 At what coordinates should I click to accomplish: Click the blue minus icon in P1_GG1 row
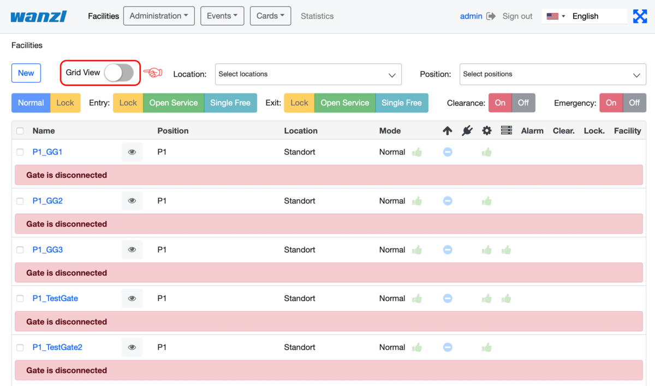(x=448, y=152)
